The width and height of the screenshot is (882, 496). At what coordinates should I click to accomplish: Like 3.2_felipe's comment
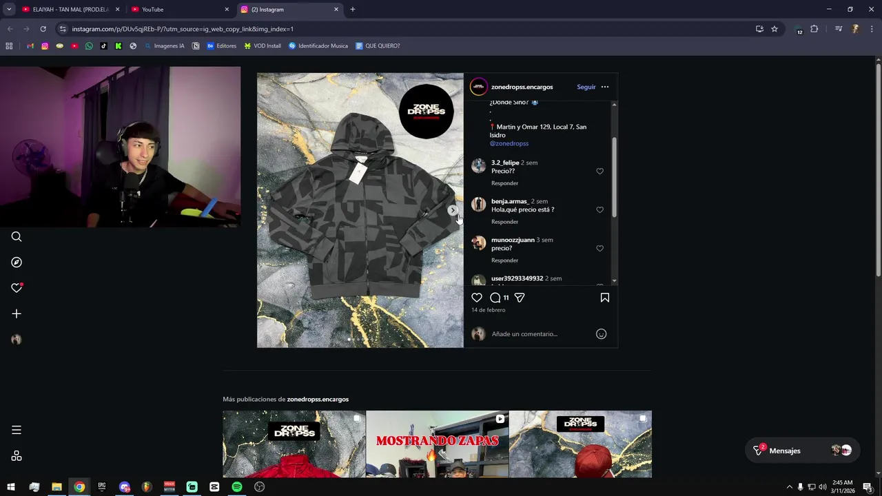click(599, 172)
